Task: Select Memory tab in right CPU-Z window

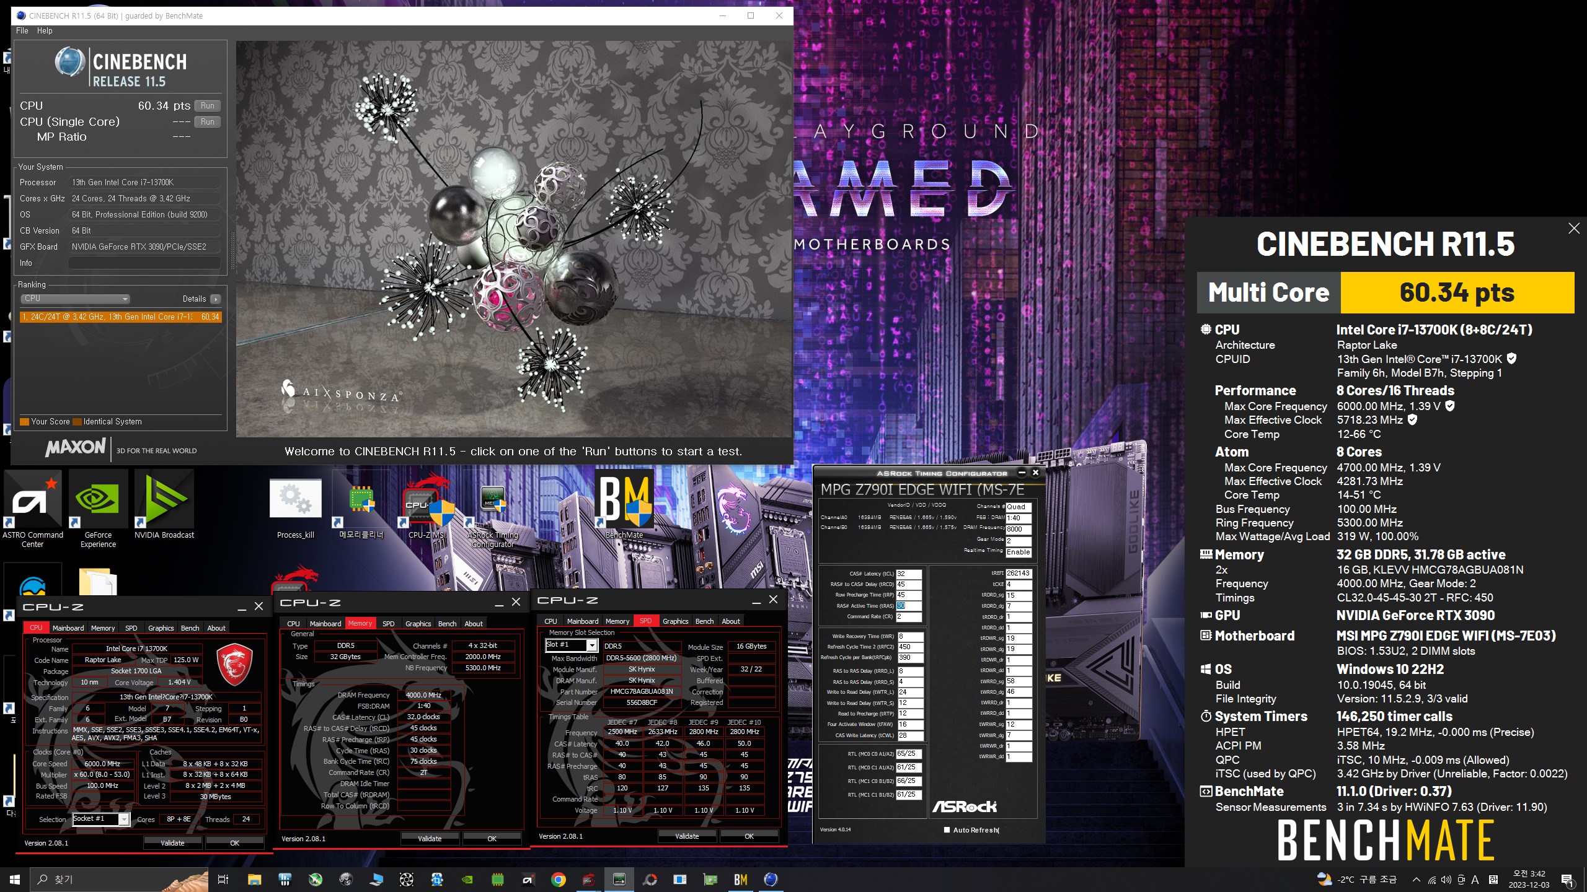Action: pyautogui.click(x=617, y=621)
